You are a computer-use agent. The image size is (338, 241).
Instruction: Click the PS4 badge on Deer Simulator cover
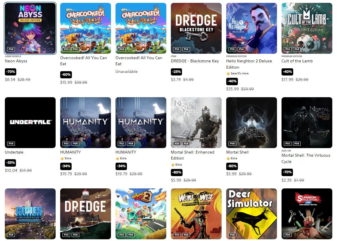click(232, 235)
